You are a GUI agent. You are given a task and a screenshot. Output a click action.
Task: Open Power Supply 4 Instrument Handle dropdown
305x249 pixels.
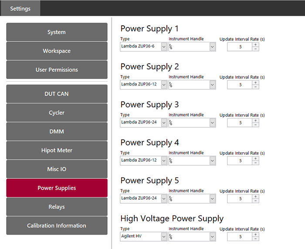(x=212, y=160)
